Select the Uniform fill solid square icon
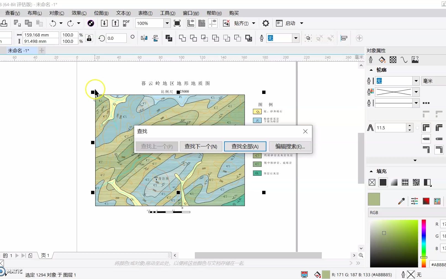The width and height of the screenshot is (446, 279). click(x=383, y=182)
